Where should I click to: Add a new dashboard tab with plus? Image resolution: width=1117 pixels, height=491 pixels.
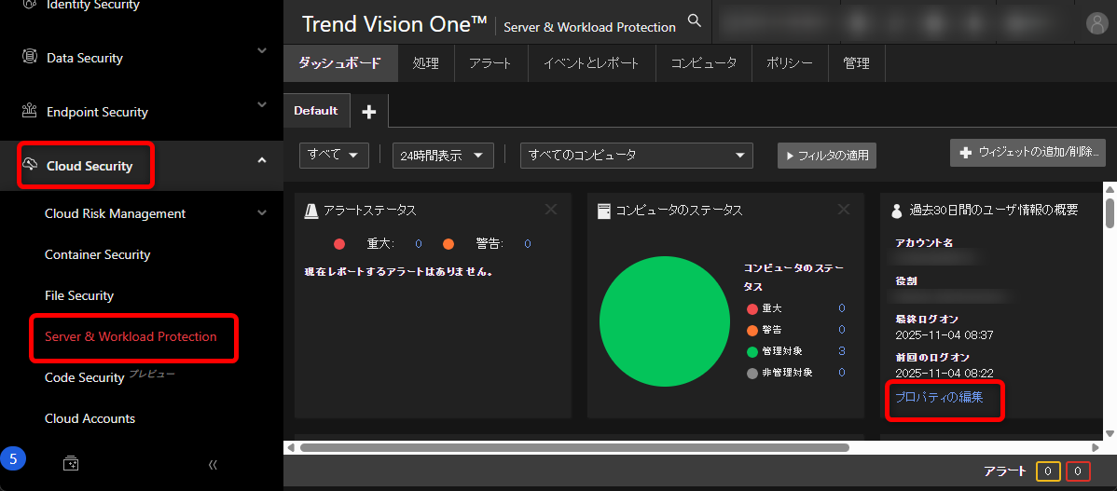(368, 112)
